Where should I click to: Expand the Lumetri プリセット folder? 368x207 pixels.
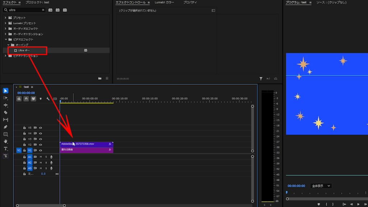tap(5, 23)
